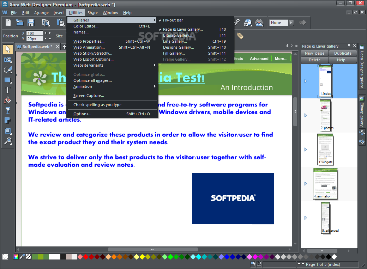Pin the Page & Layer gallery panel
This screenshot has width=367, height=269.
349,46
